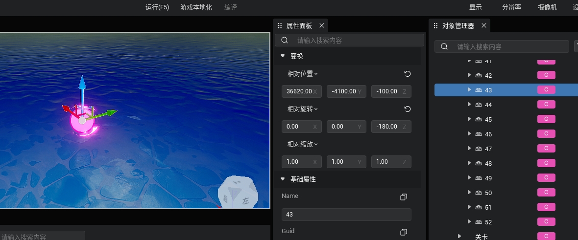The width and height of the screenshot is (578, 240).
Task: Collapse the 基础属性 section
Action: click(x=283, y=179)
